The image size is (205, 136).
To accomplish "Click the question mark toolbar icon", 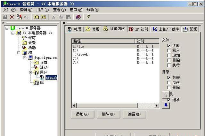I will point(88,17).
